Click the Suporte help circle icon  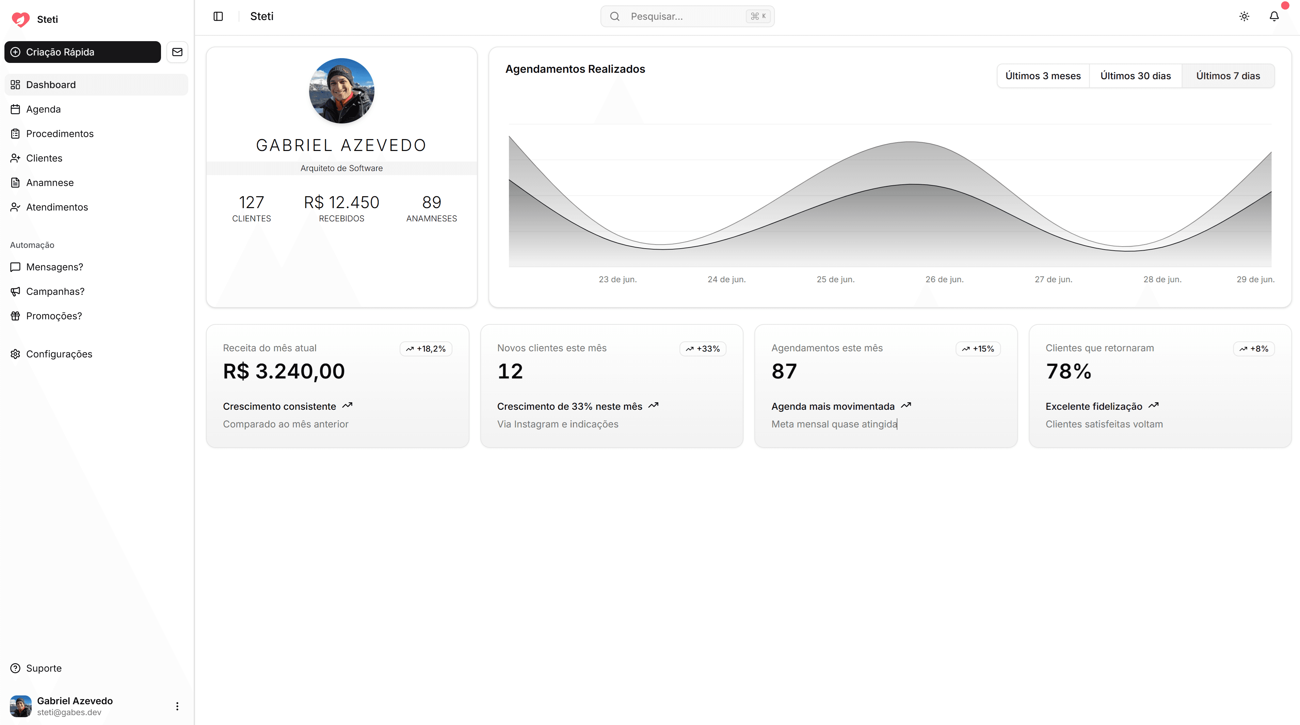coord(15,668)
